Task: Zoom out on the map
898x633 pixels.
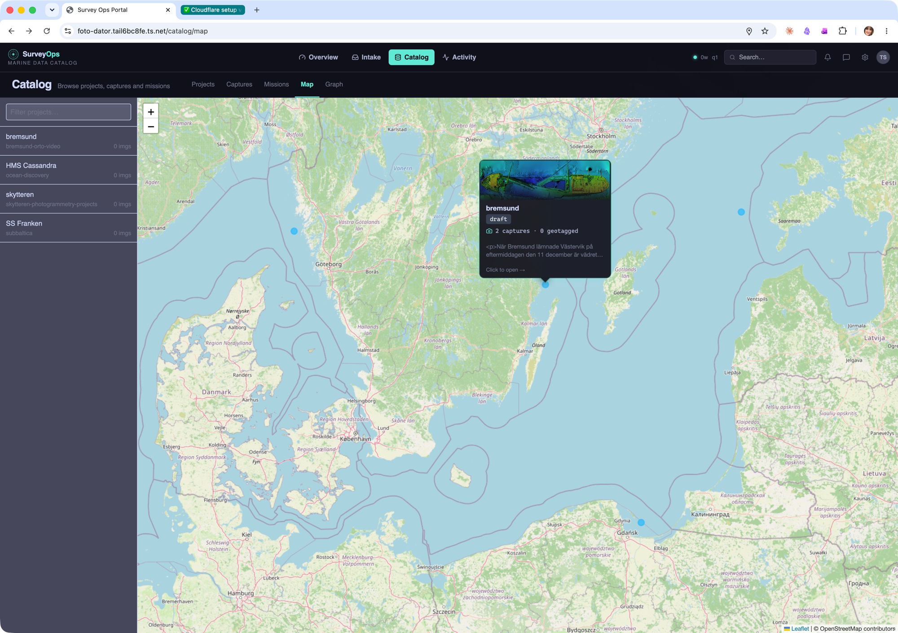Action: [x=151, y=127]
